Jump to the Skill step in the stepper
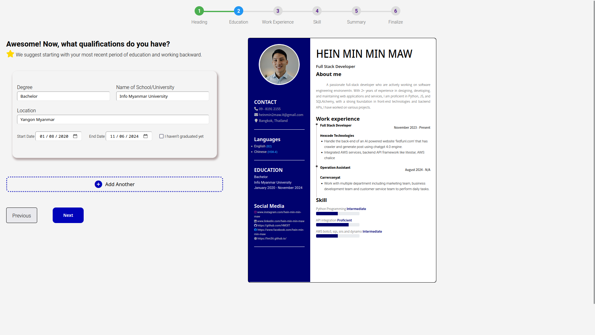The width and height of the screenshot is (595, 335). click(317, 11)
